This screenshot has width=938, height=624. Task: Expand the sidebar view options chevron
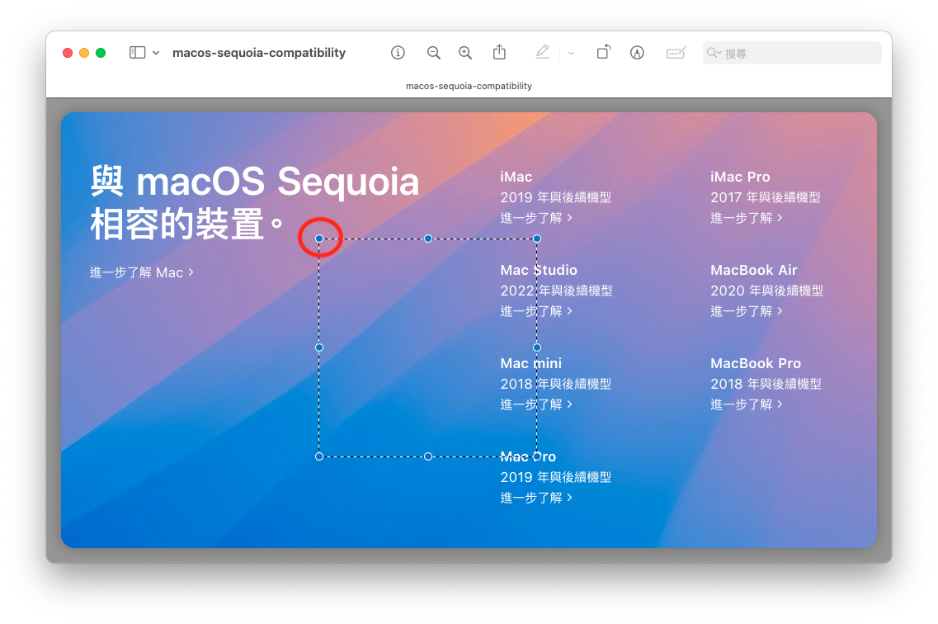156,53
